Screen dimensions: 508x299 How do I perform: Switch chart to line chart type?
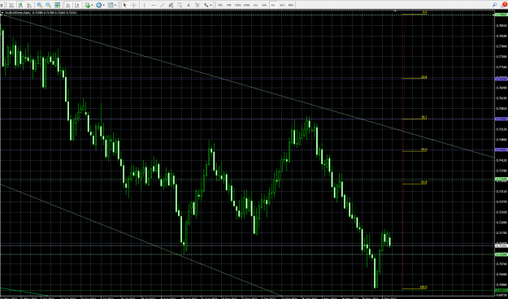coord(29,5)
